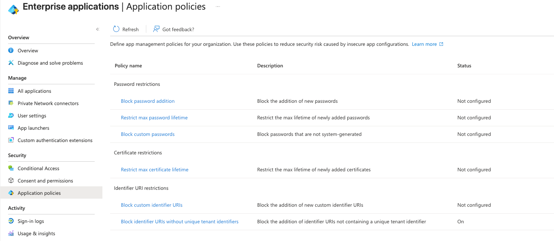The width and height of the screenshot is (554, 241).
Task: Open Block password addition policy
Action: click(x=148, y=101)
